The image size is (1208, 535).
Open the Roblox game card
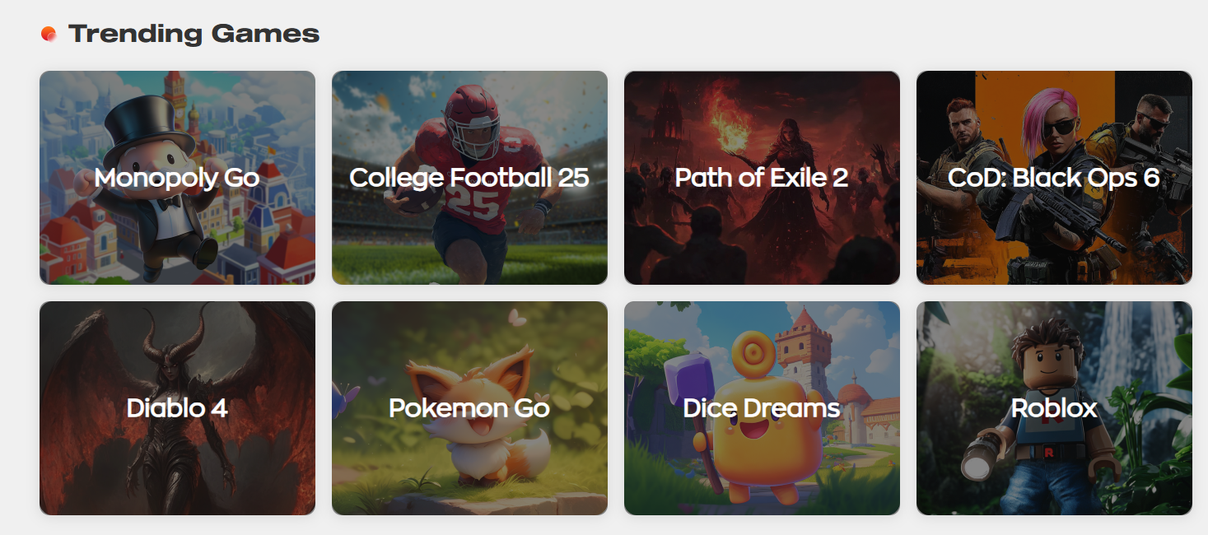1054,408
